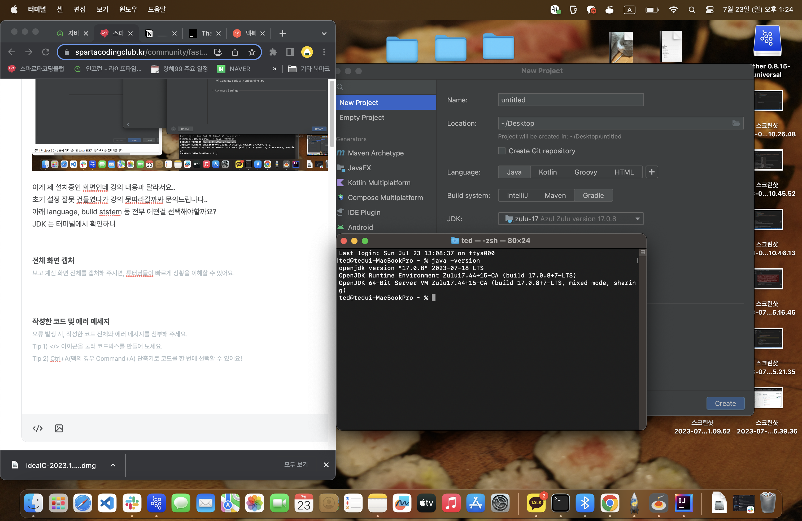This screenshot has width=802, height=521.
Task: Add another language with the plus button
Action: [652, 172]
